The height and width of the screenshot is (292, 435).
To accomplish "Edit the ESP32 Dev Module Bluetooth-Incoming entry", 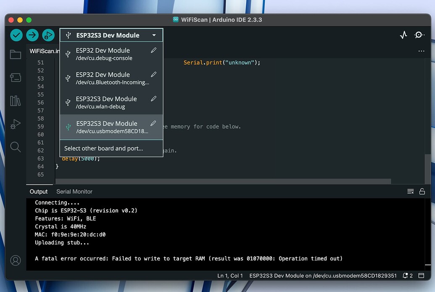I will [153, 74].
